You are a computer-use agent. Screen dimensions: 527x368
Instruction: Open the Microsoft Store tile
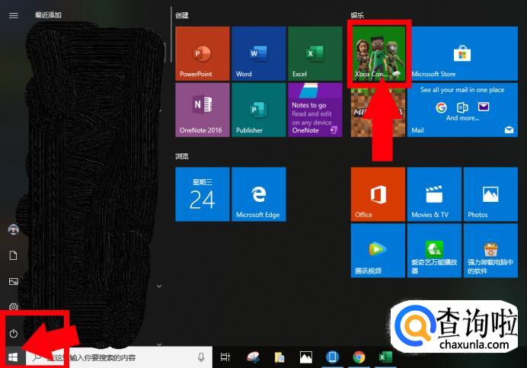click(462, 53)
